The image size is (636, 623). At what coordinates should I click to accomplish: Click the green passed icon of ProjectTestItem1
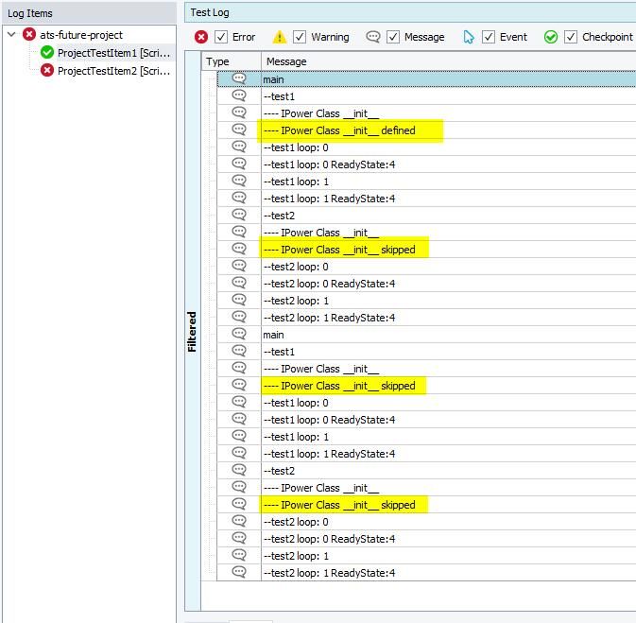click(x=47, y=53)
